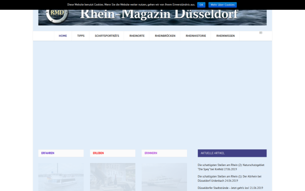Image resolution: width=305 pixels, height=191 pixels.
Task: Open the TIPPS menu item
Action: (81, 36)
